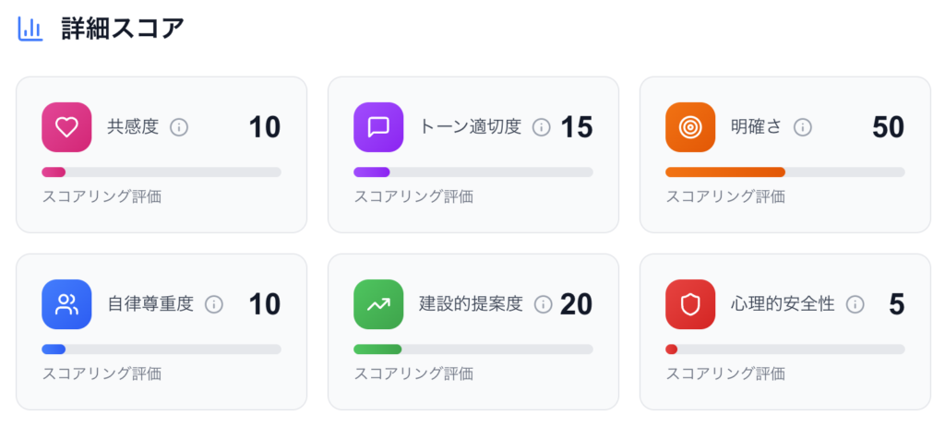This screenshot has width=945, height=426.
Task: Open the info icon next to 共感度
Action: pos(179,127)
